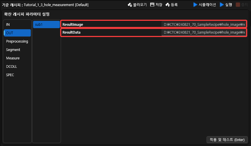Switch to the SPEC tab
Screen dimensions: 251x146
(10, 75)
